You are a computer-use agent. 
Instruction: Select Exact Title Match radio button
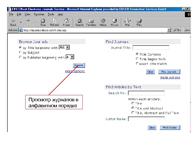(x=137, y=63)
